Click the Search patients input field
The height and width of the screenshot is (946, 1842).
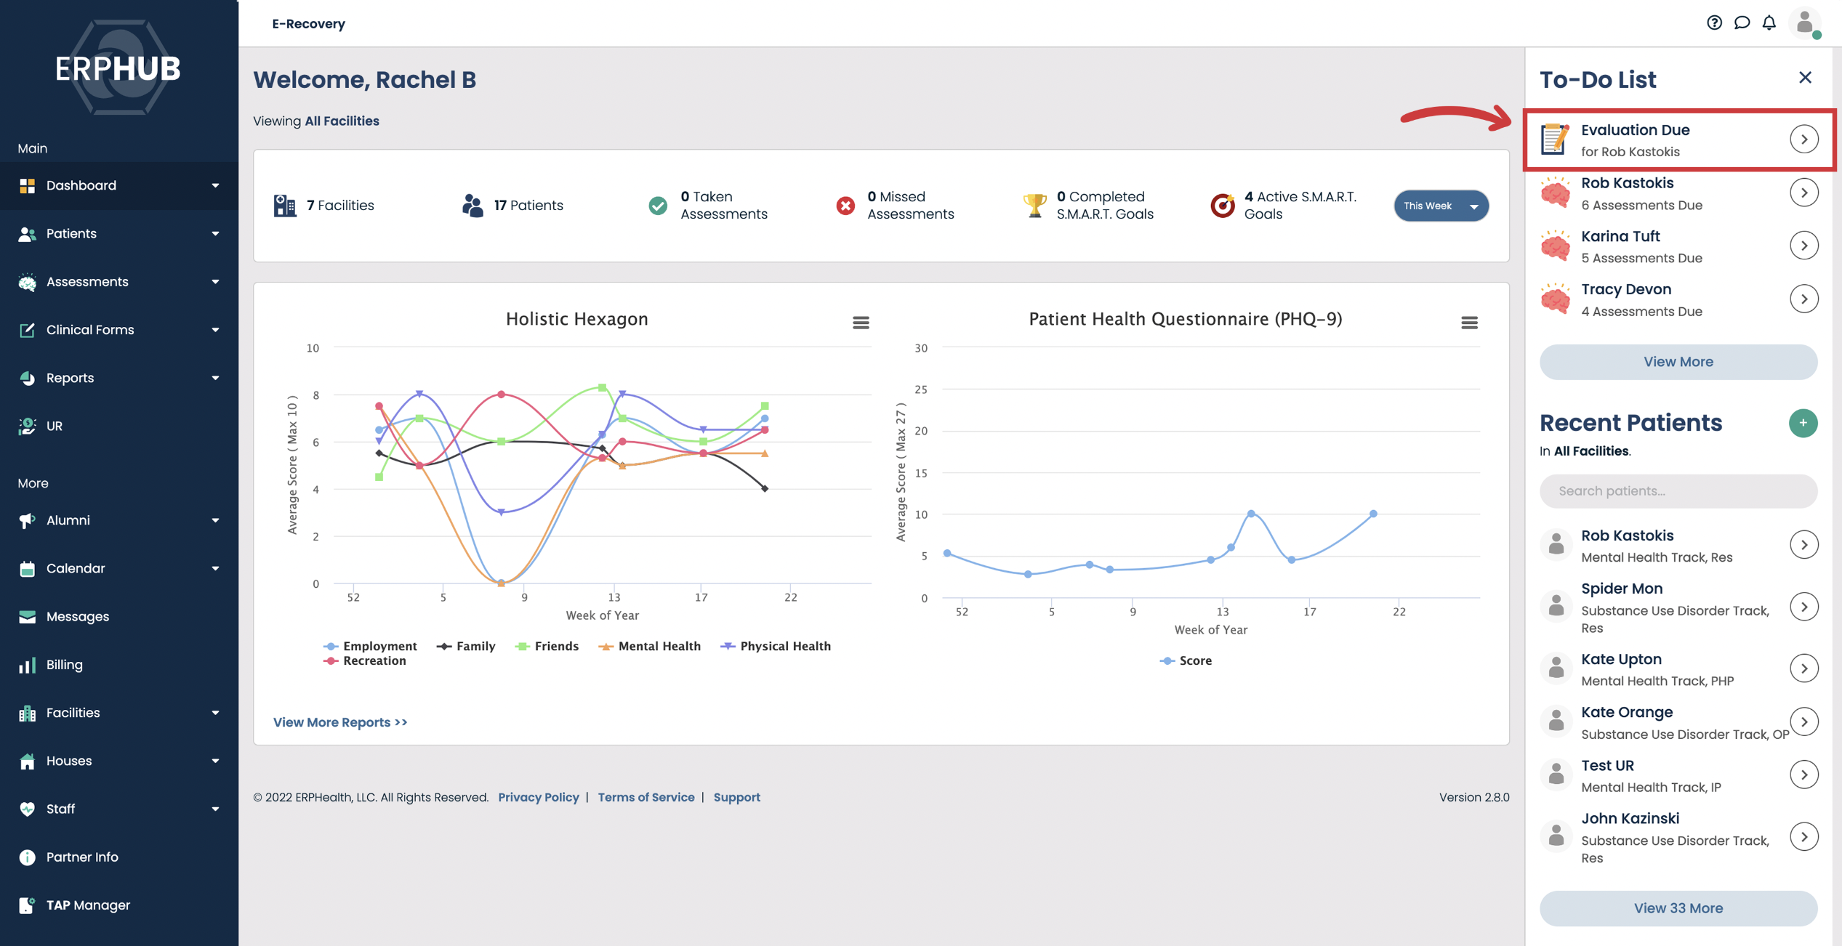tap(1678, 491)
